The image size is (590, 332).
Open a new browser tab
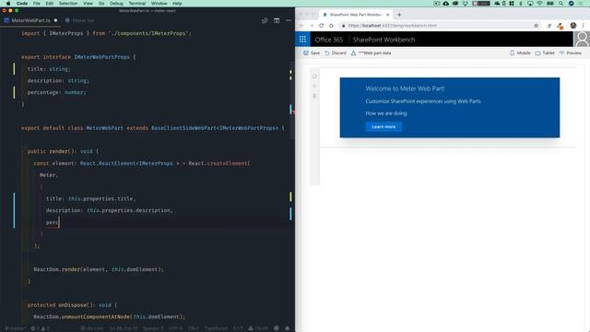click(x=399, y=15)
